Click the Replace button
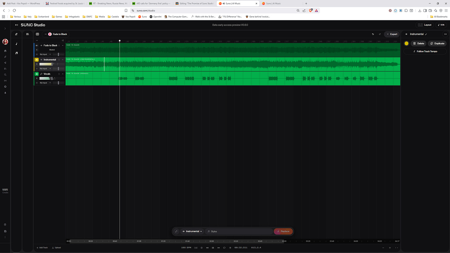Viewport: 450px width, 253px height. [283, 231]
